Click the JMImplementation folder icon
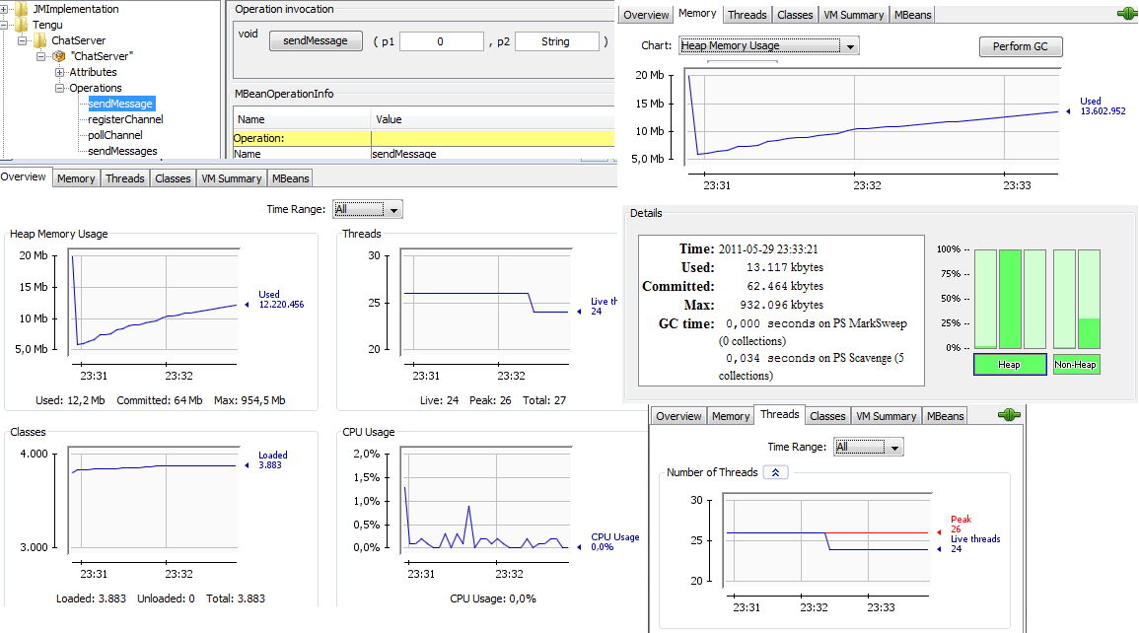The image size is (1139, 633). pos(22,9)
